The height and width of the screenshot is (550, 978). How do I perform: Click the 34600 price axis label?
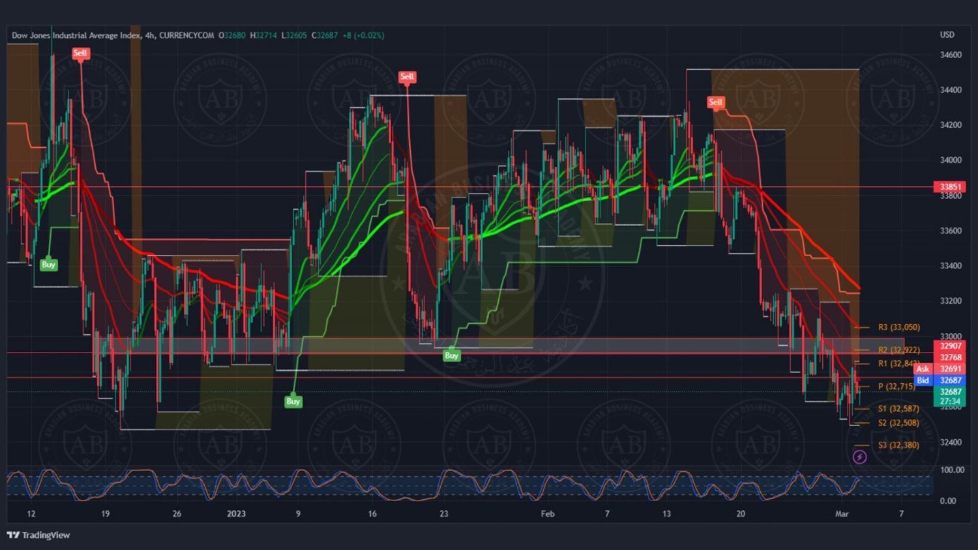[x=951, y=55]
